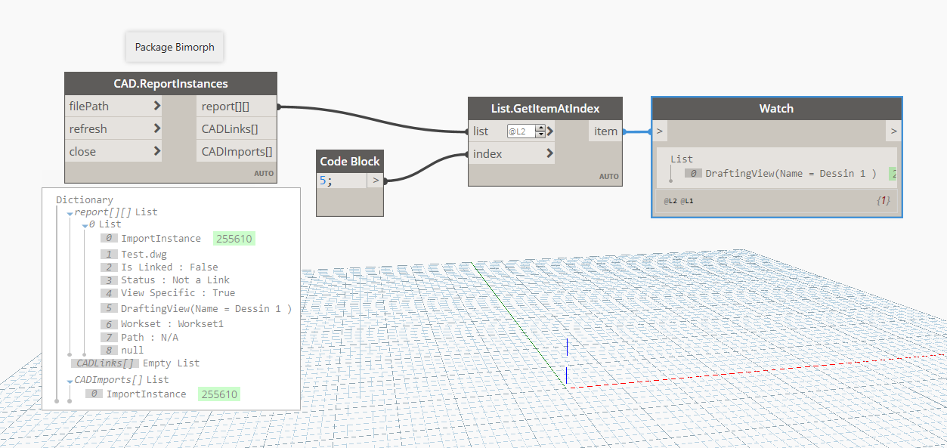Select the report[][] output port
Viewport: 947px width, 448px height.
coord(236,107)
